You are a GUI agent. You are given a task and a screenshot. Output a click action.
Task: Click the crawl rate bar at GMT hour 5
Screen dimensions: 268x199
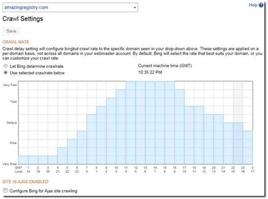[72, 151]
